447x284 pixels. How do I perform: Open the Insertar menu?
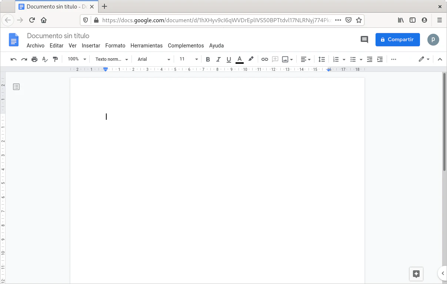tap(91, 46)
